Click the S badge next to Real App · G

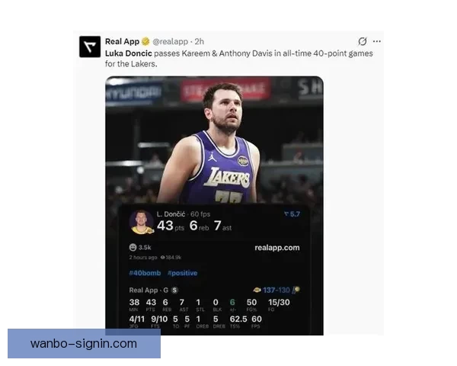pyautogui.click(x=174, y=290)
